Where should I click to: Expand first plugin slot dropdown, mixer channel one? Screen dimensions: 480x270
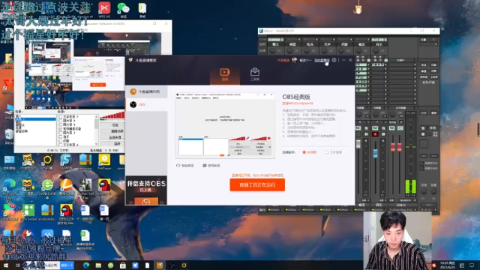(x=368, y=64)
